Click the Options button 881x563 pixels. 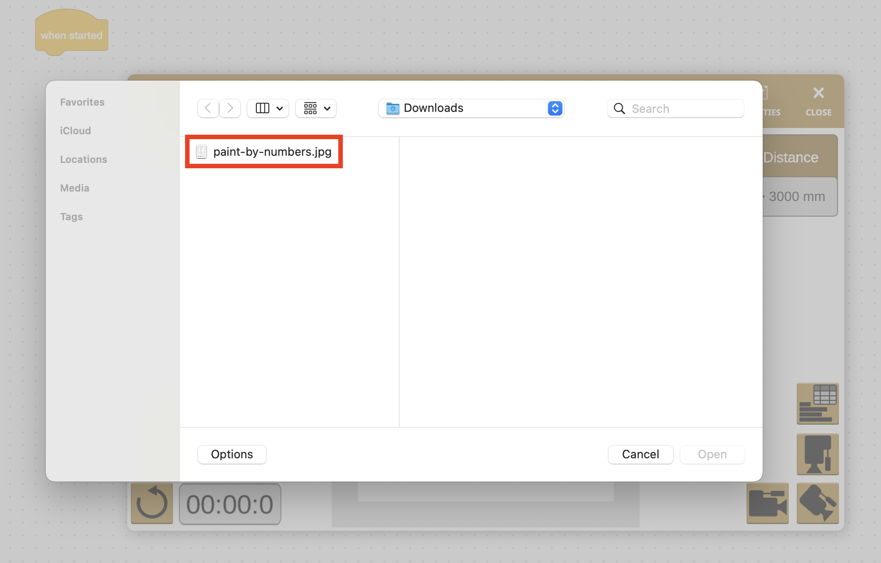232,454
